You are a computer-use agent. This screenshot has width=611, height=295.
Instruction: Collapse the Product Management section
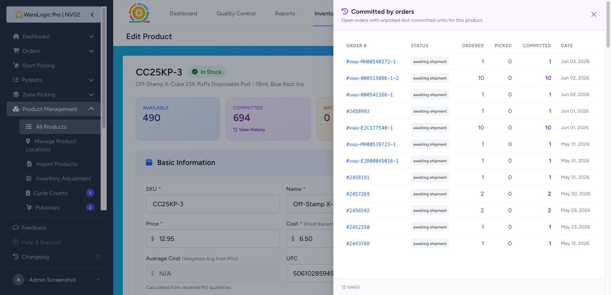coord(91,109)
